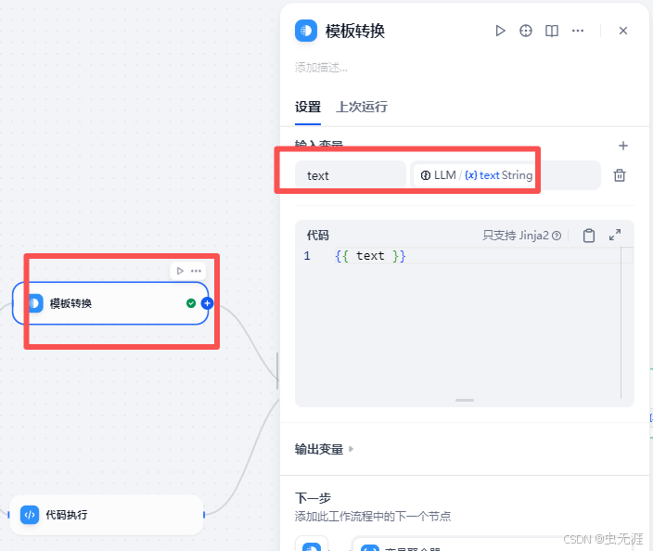Click the 下一步 heading
The image size is (653, 551).
[x=313, y=498]
